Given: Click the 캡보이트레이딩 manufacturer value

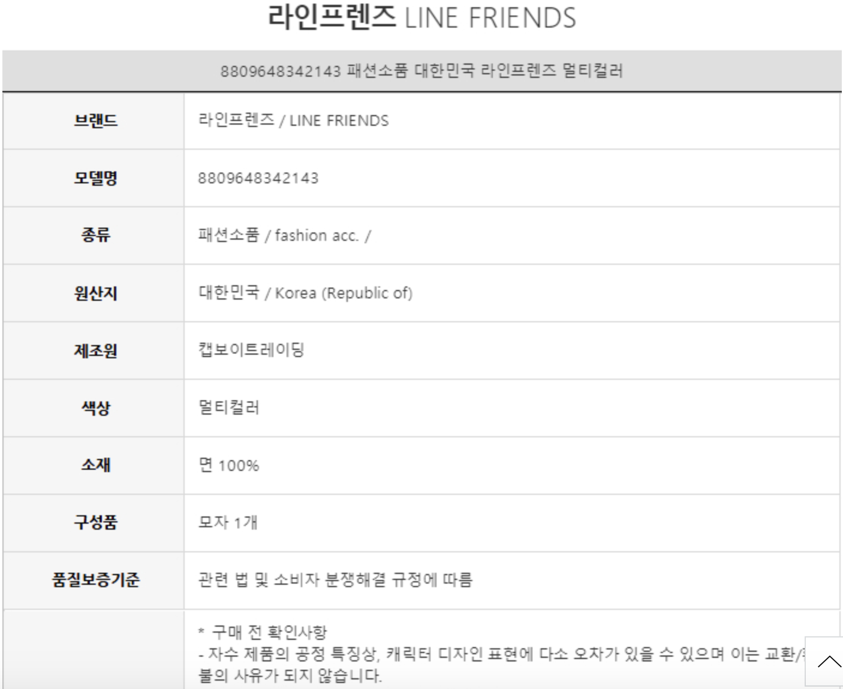Looking at the screenshot, I should (251, 350).
